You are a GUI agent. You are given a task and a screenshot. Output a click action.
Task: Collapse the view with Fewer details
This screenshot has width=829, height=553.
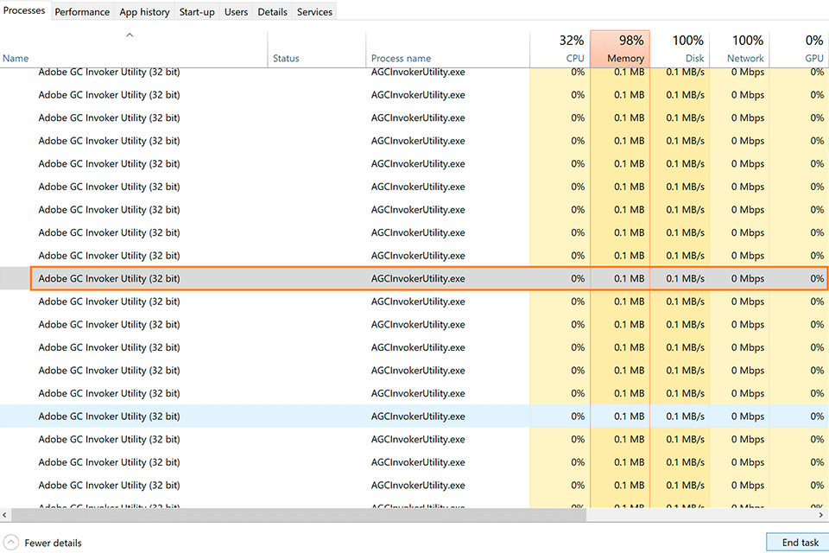(x=52, y=543)
